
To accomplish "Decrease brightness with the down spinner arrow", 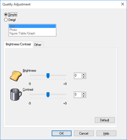I will [x=83, y=77].
